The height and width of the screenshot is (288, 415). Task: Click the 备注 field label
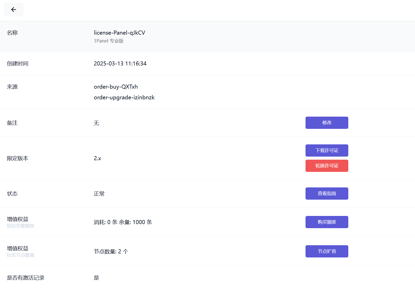tap(12, 123)
